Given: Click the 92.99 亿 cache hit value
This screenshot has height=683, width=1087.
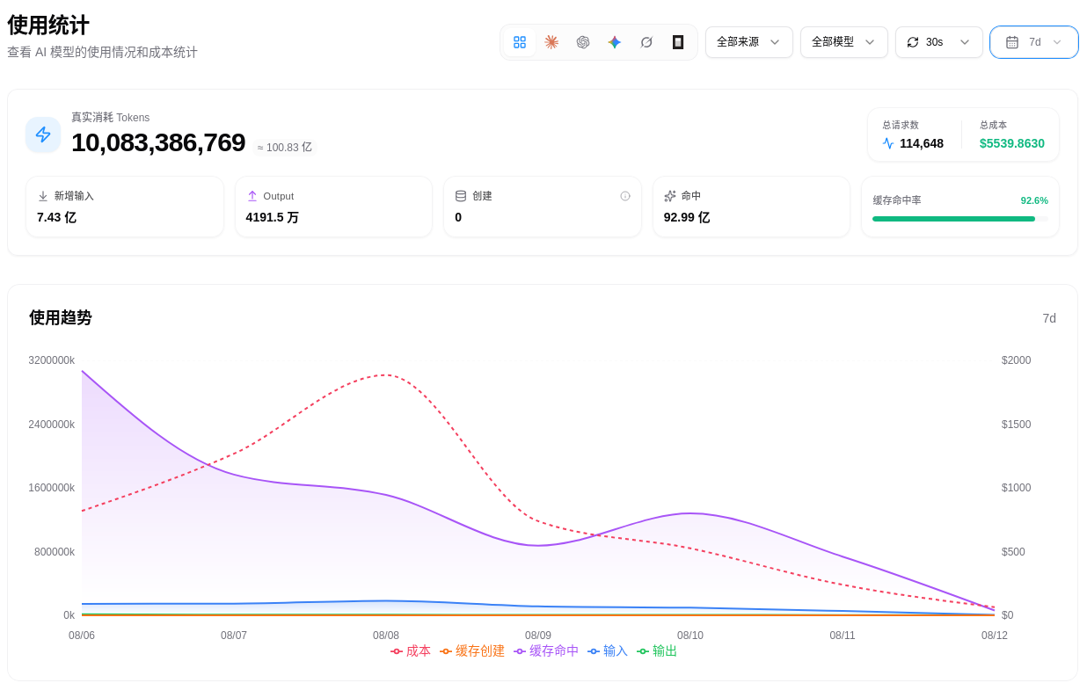Looking at the screenshot, I should coord(687,217).
